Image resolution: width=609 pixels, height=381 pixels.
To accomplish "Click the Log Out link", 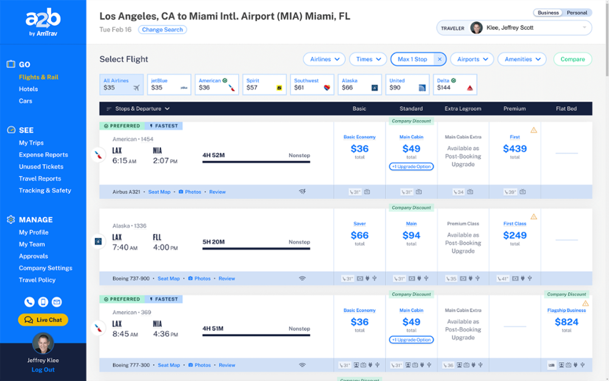I will pos(43,369).
